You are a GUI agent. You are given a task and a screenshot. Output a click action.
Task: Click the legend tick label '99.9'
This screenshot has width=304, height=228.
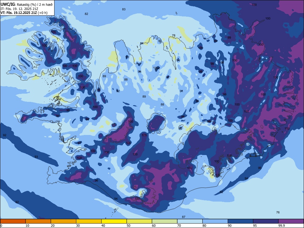282,226
